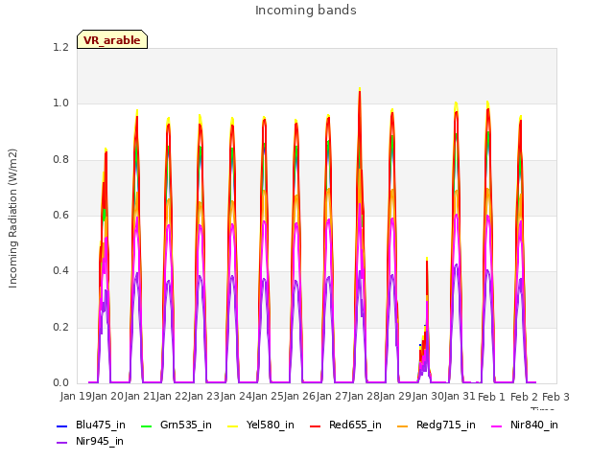This screenshot has height=460, width=614.
Task: Click the Feb 3 x-axis date label
Action: coord(556,397)
